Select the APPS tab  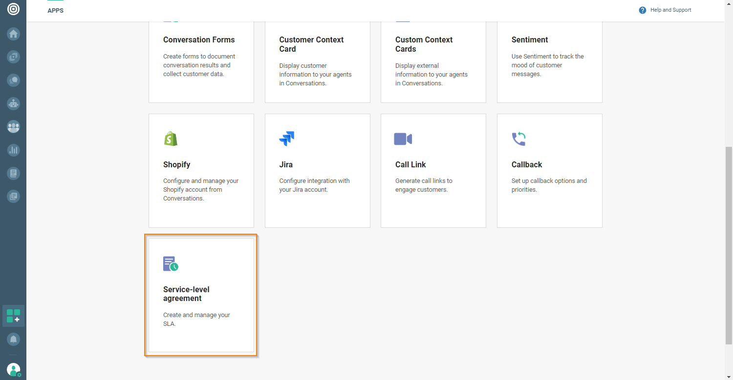point(55,11)
